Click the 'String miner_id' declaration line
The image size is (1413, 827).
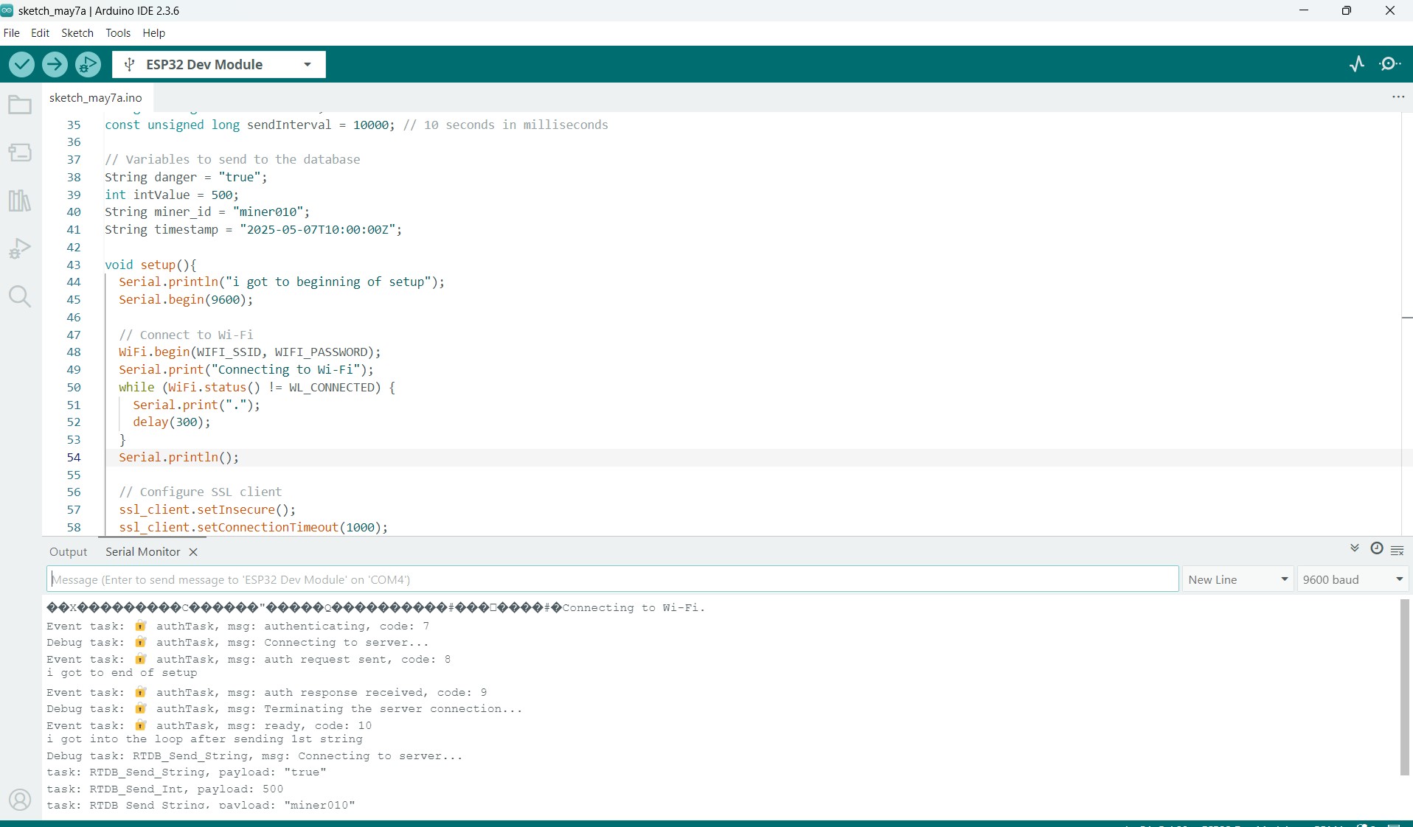click(207, 212)
